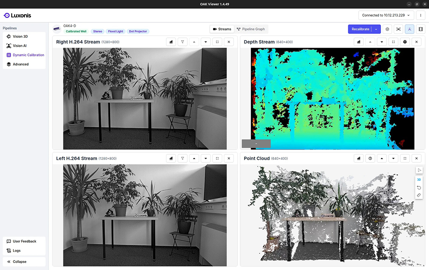Click the gray bar on the Depth Stream
This screenshot has height=270, width=429.
pos(256,144)
